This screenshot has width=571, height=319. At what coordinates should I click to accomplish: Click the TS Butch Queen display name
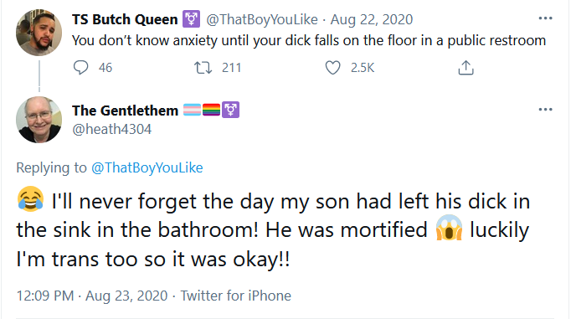(x=125, y=19)
